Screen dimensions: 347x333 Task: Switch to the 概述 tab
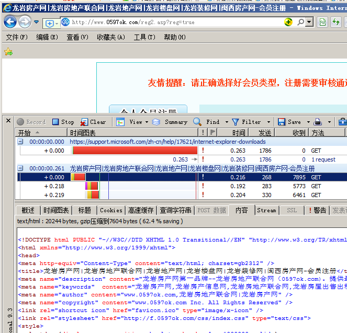(x=28, y=210)
